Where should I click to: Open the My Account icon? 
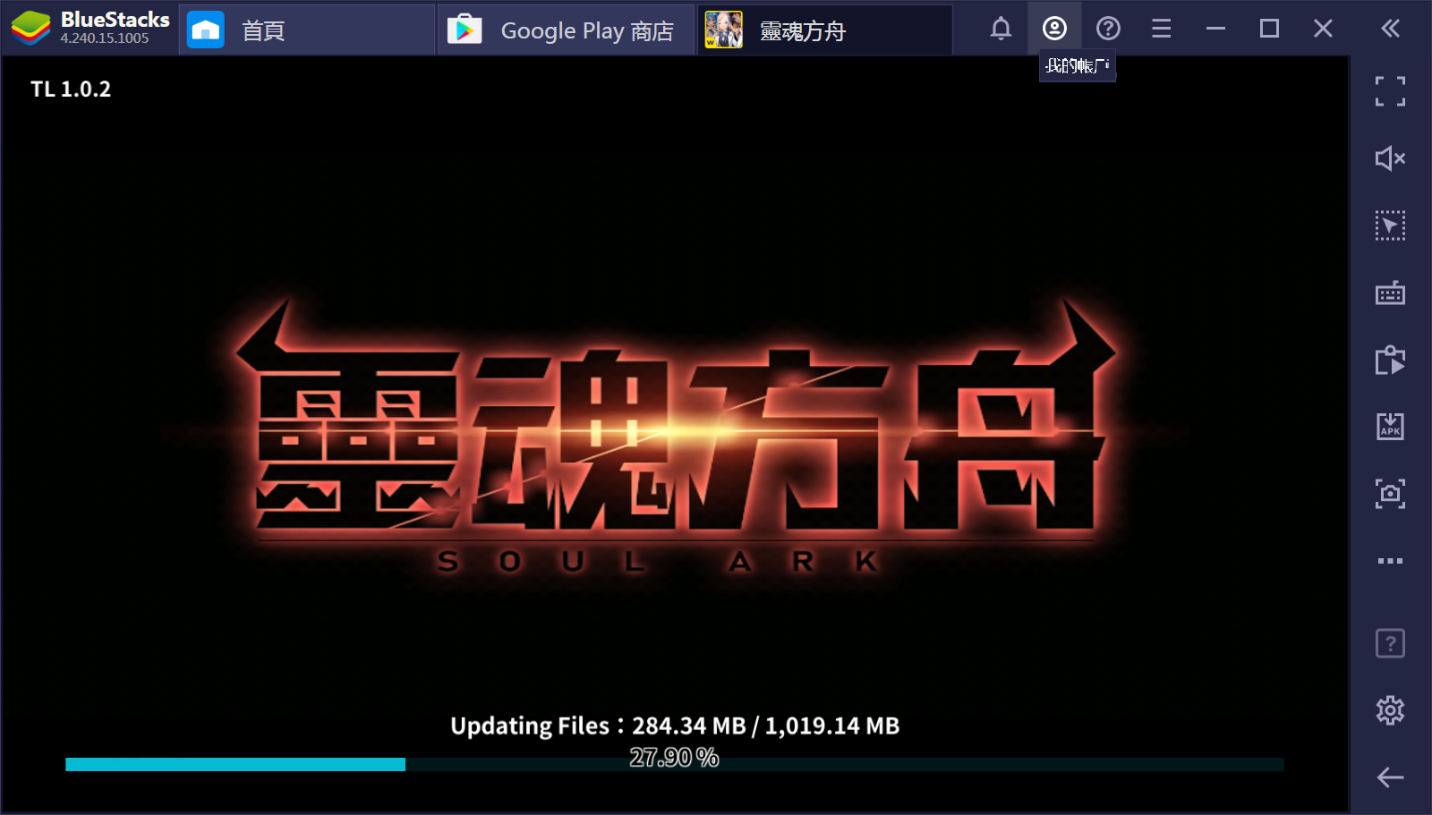pos(1054,29)
